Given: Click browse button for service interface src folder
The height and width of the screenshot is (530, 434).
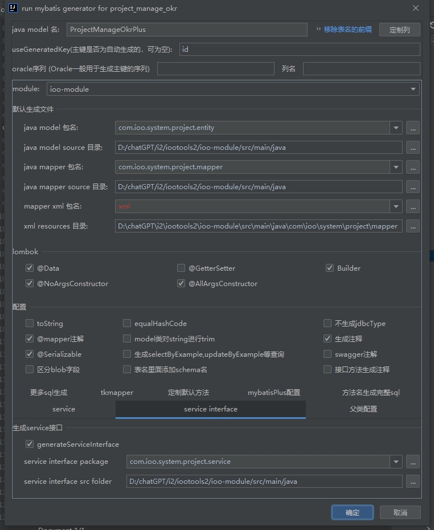Looking at the screenshot, I should point(413,482).
